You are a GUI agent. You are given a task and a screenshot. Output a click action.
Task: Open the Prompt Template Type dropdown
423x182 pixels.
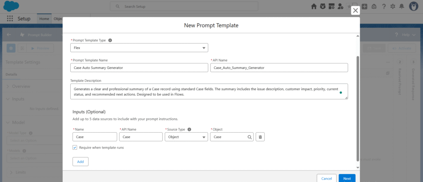coord(139,48)
